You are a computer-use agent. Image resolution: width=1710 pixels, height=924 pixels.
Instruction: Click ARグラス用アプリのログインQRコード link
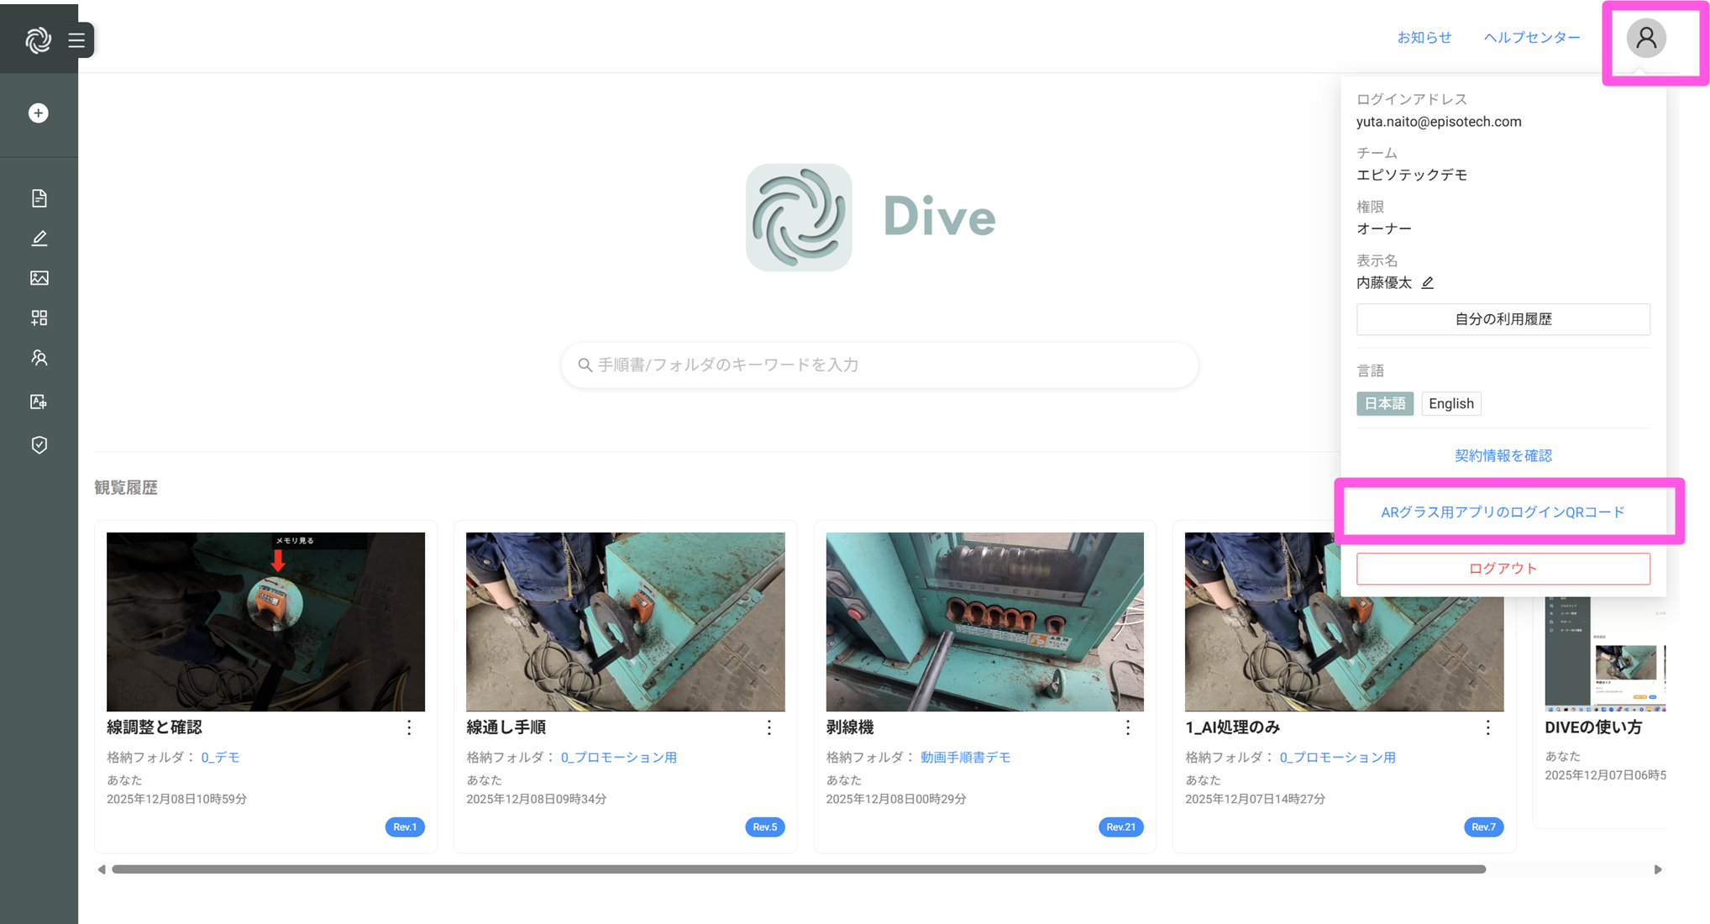point(1503,512)
